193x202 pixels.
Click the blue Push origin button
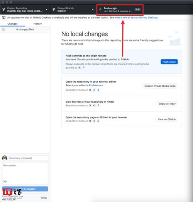(x=169, y=62)
